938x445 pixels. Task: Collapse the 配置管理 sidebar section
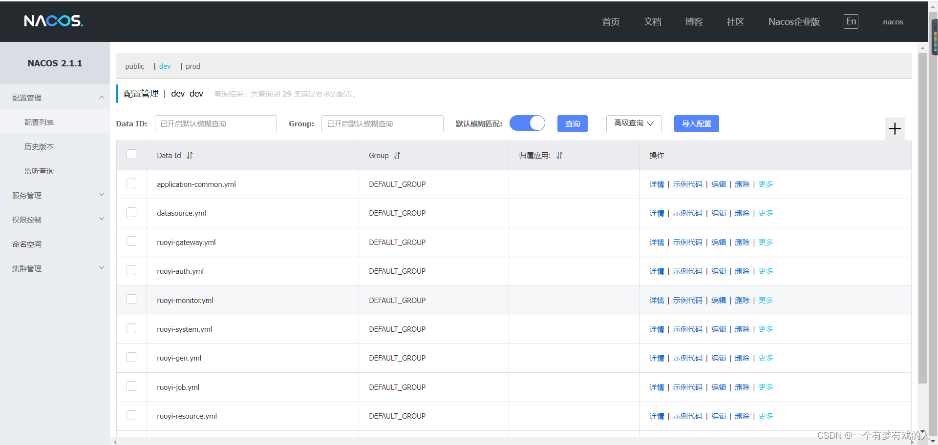55,98
